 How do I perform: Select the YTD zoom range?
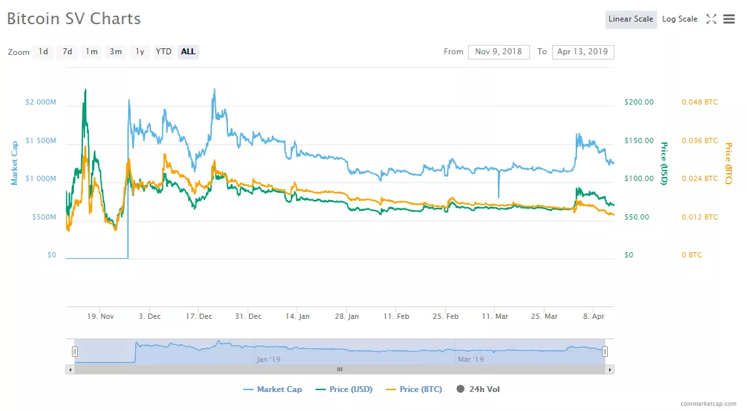tap(163, 52)
